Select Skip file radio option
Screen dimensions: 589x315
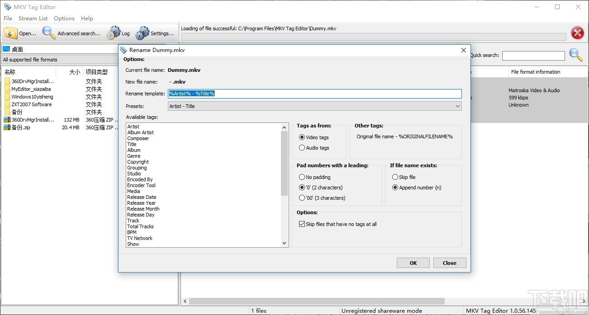pyautogui.click(x=395, y=177)
